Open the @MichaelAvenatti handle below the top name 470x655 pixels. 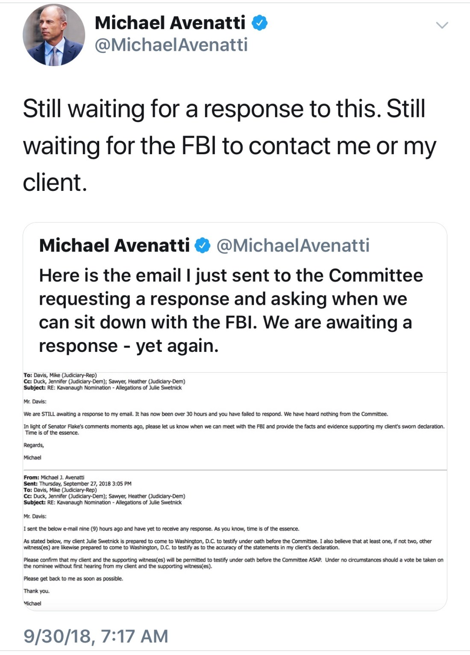click(171, 45)
